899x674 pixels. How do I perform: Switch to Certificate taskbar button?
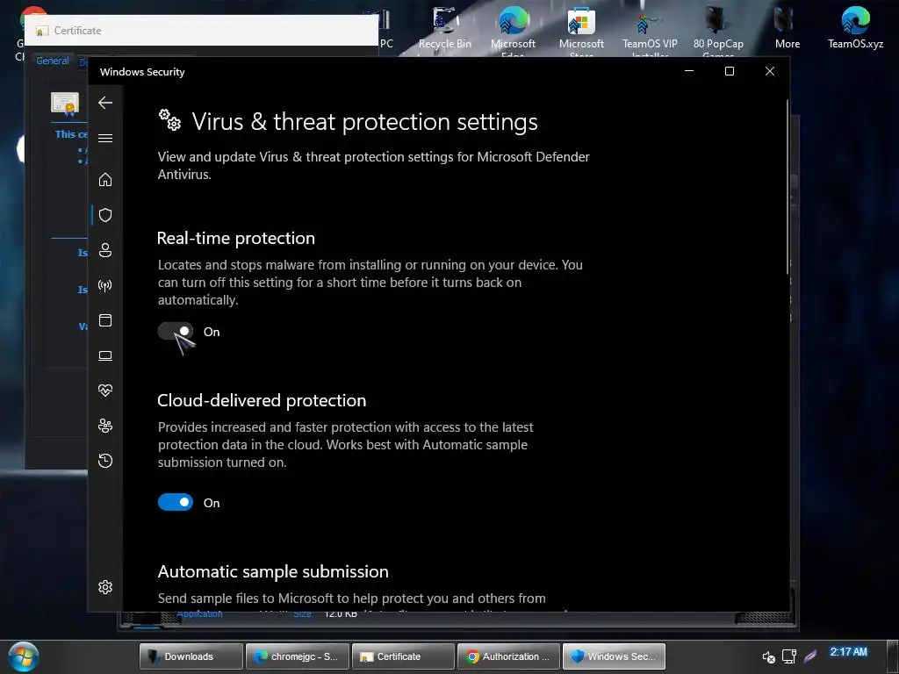coord(403,656)
